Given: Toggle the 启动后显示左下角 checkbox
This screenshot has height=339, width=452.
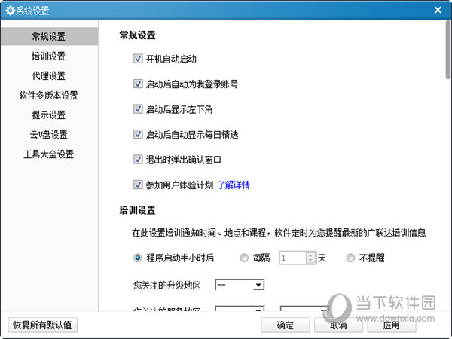Looking at the screenshot, I should (x=138, y=109).
